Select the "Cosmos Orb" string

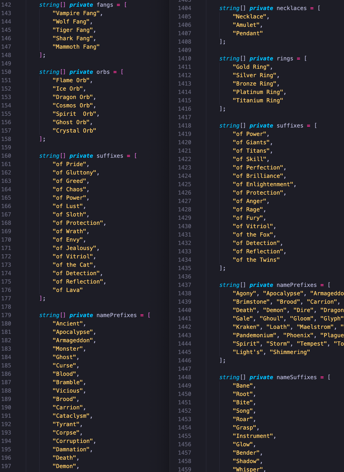(x=73, y=105)
